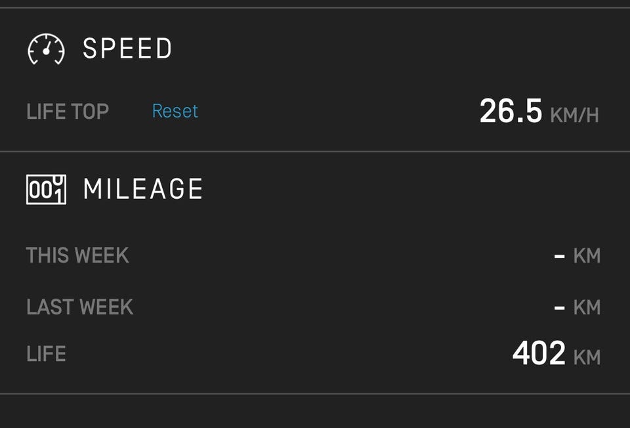Click the KM unit beside 402
630x428 pixels.
(x=587, y=358)
